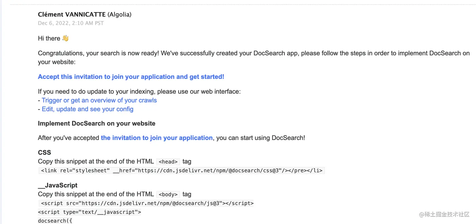
Task: Open 'Edit, update and see your config' link
Action: 88,109
